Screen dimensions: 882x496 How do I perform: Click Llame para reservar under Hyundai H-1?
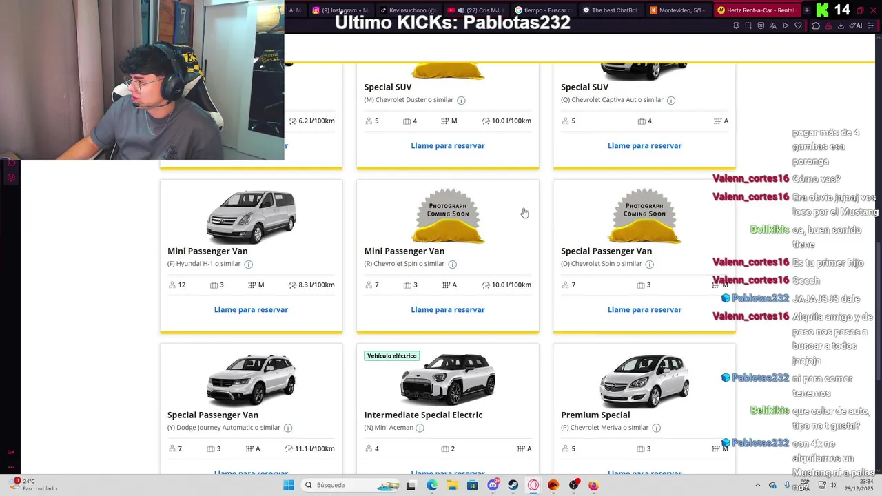[x=251, y=309]
